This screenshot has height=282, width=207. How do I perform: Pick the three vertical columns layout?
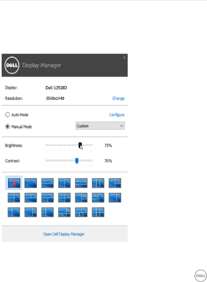98,183
